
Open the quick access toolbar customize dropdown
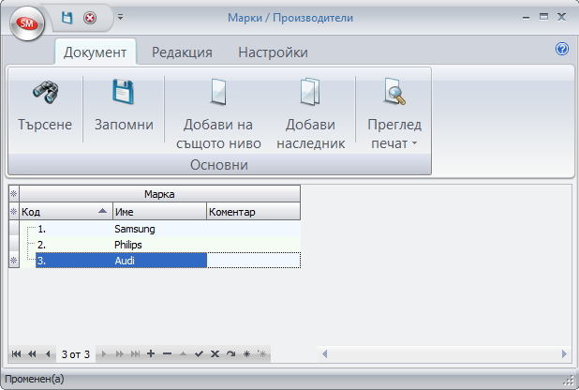pyautogui.click(x=120, y=17)
